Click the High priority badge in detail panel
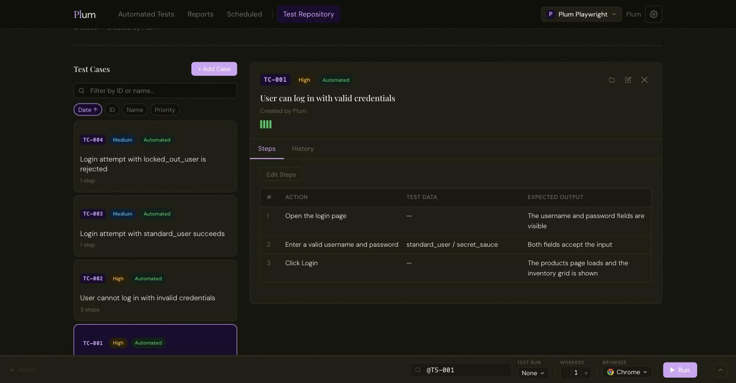 pyautogui.click(x=304, y=80)
